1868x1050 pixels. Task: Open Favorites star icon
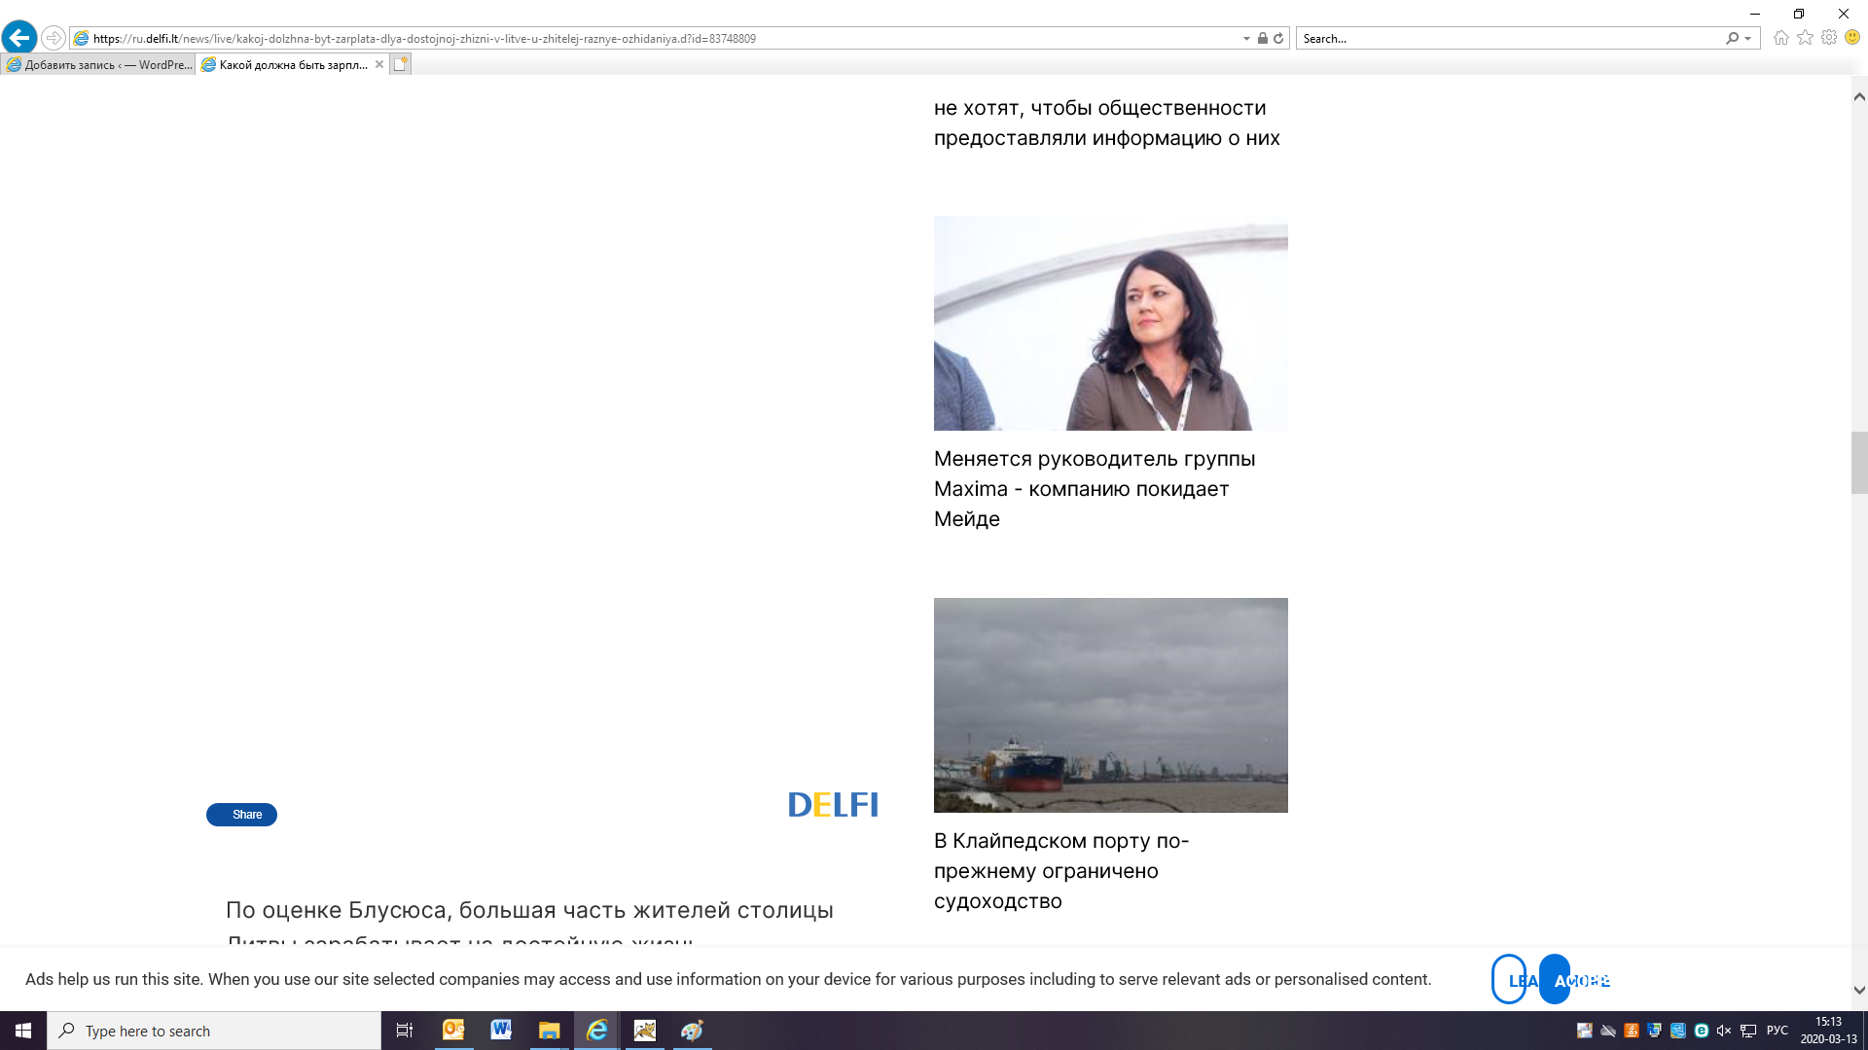pyautogui.click(x=1805, y=38)
